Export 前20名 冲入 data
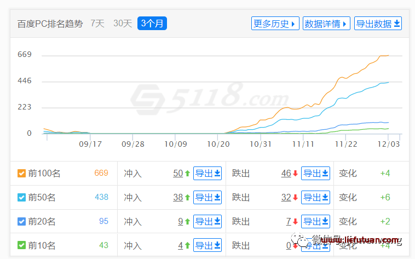 (207, 221)
